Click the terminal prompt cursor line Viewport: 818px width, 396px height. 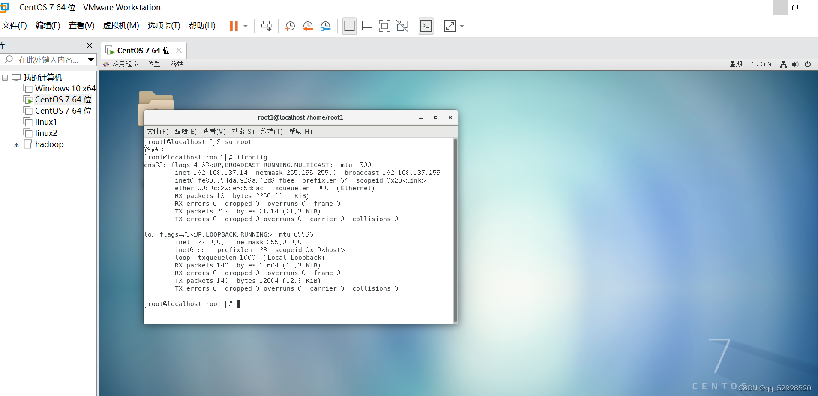tap(192, 304)
